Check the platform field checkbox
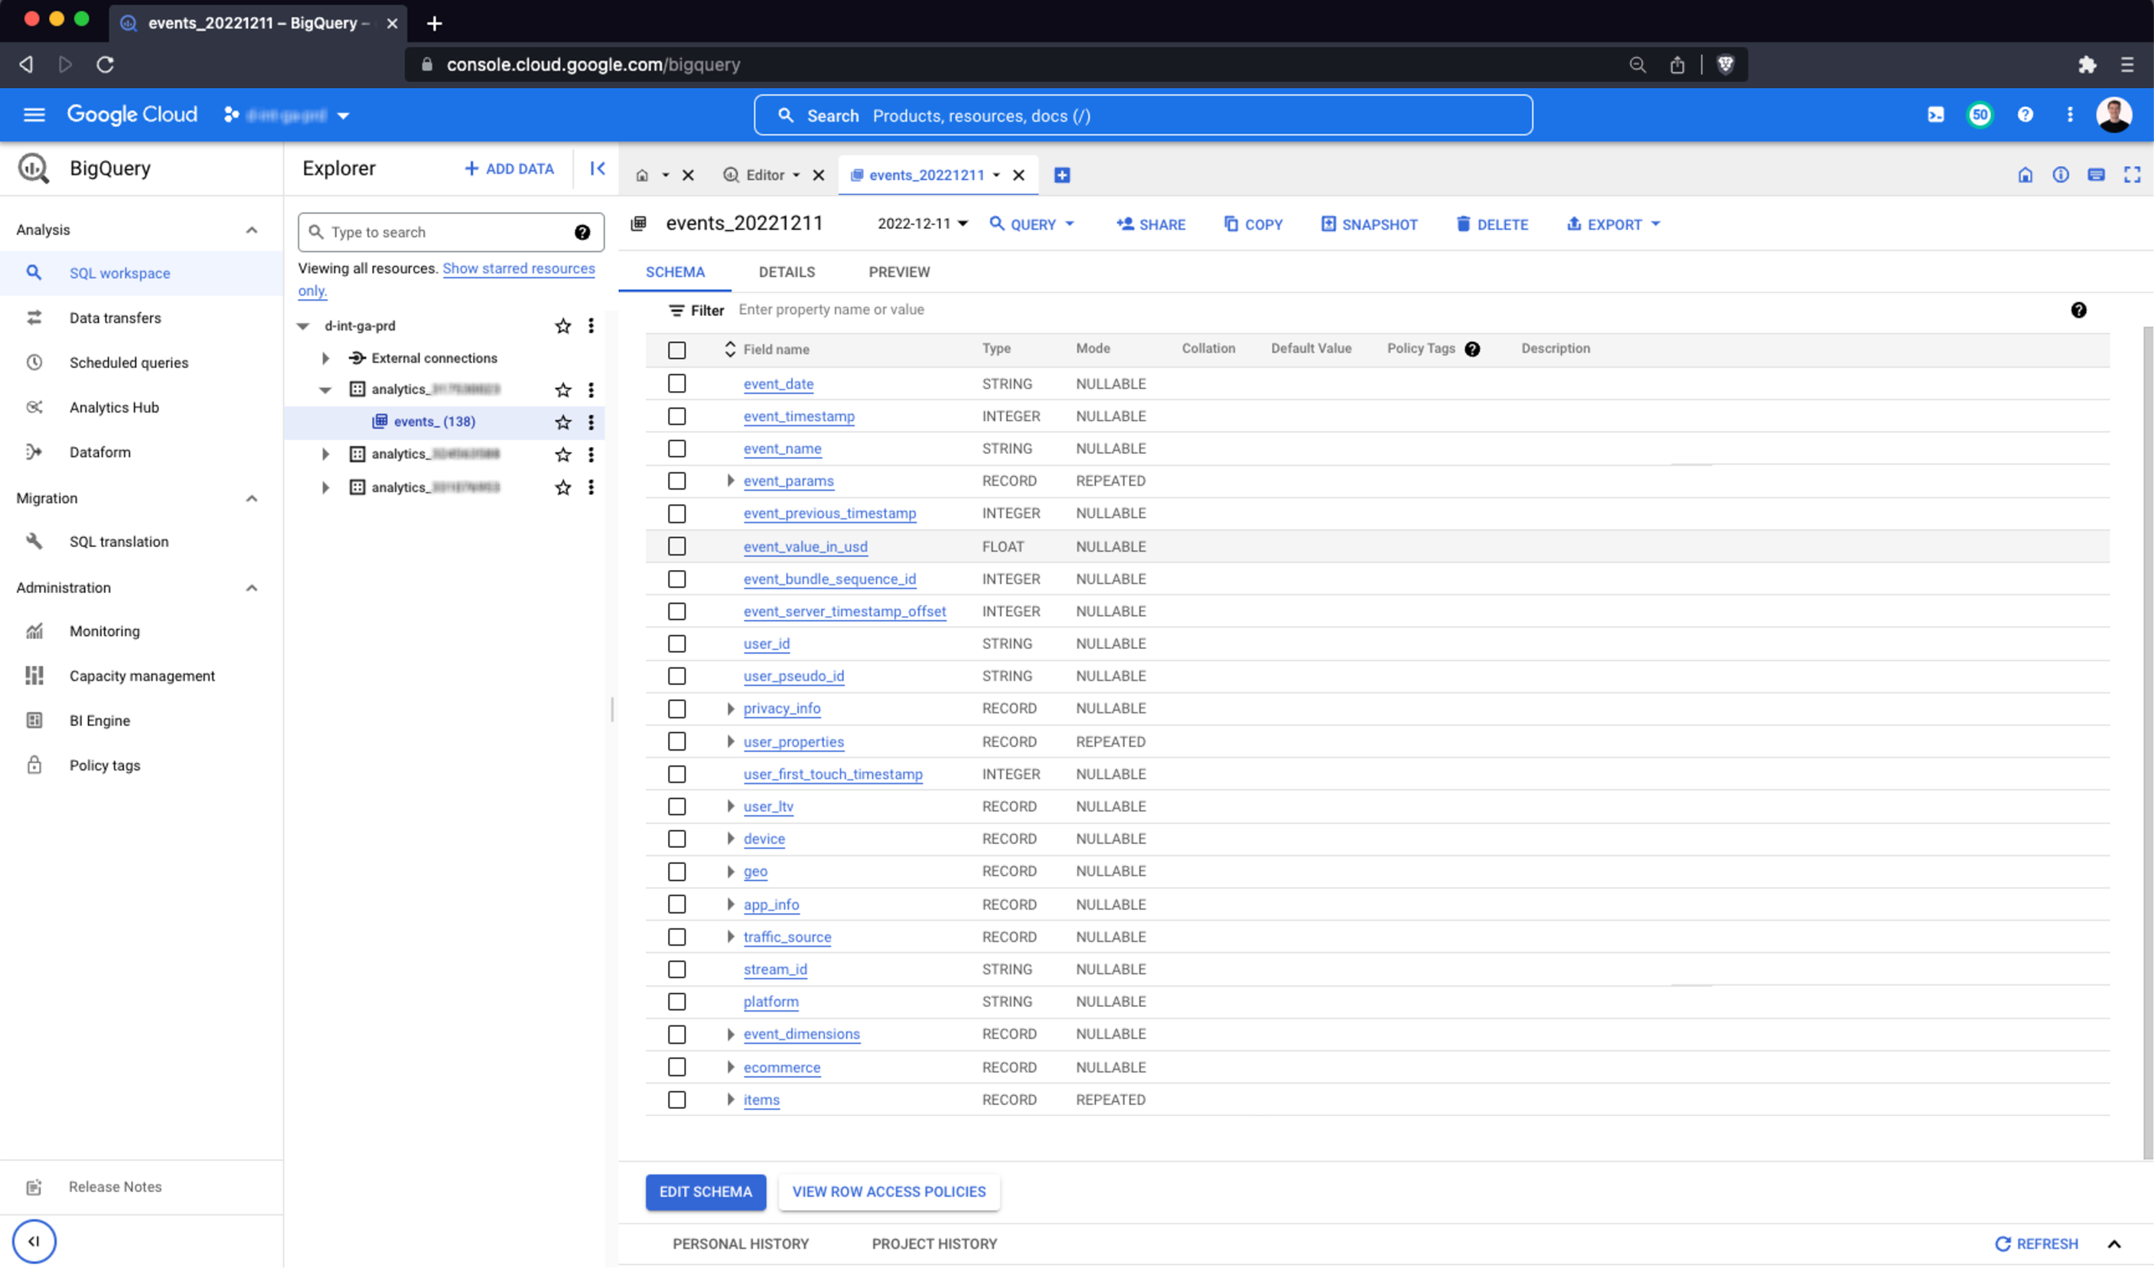The height and width of the screenshot is (1268, 2154). [x=676, y=1002]
